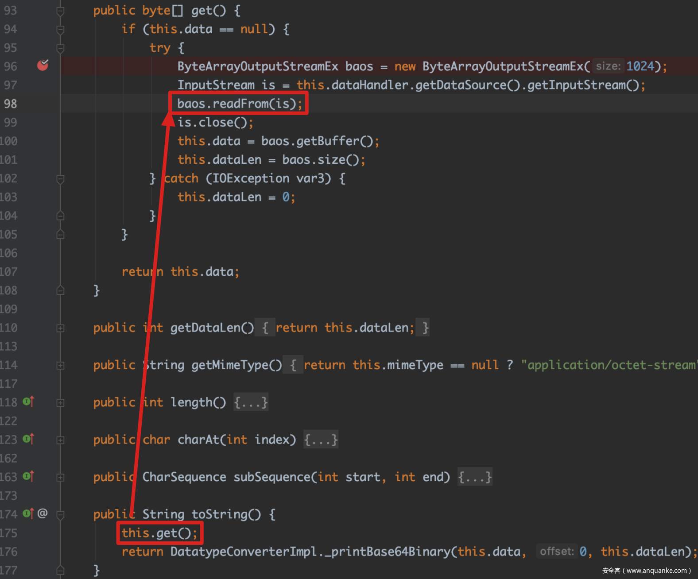Click the offset: parameter hint
Screen dimensions: 698x579
pos(557,552)
